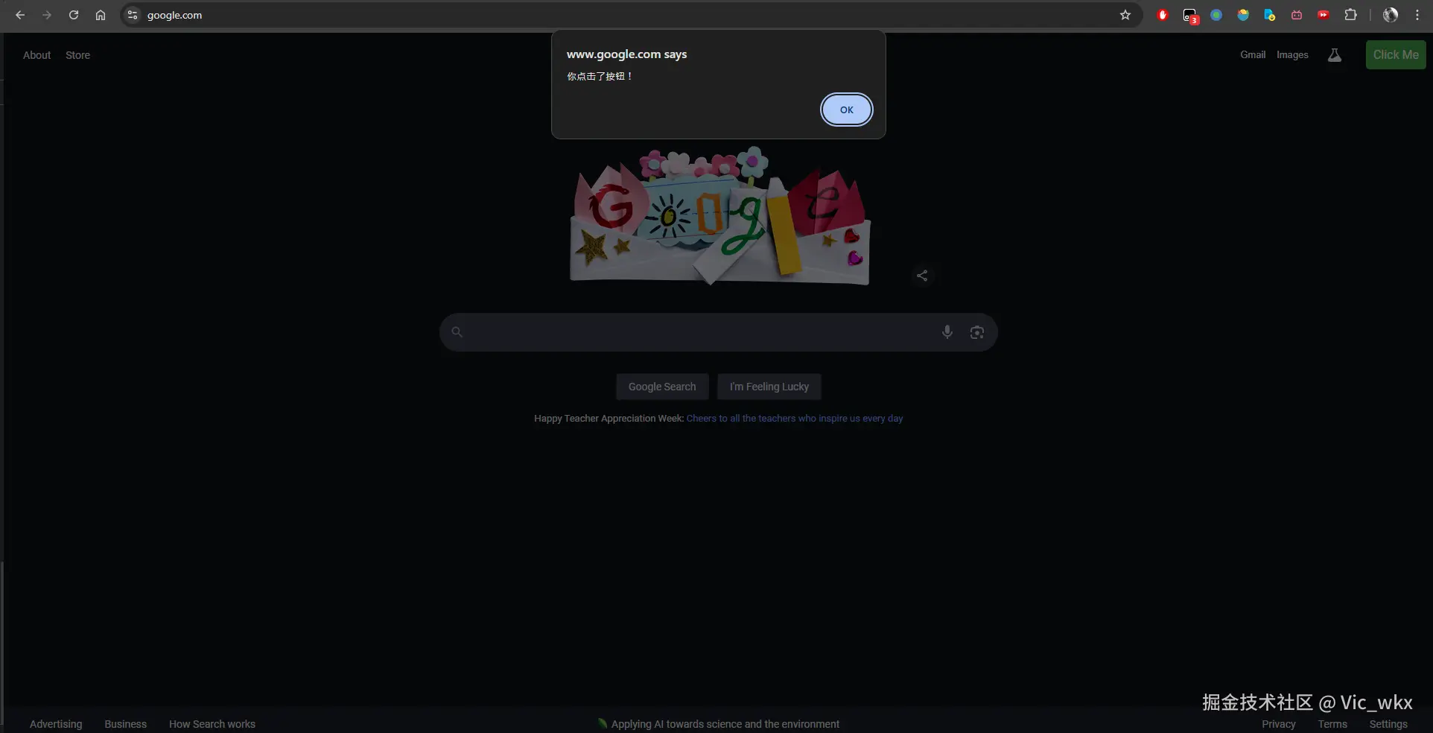
Task: Open Gmail from the header
Action: pyautogui.click(x=1253, y=54)
